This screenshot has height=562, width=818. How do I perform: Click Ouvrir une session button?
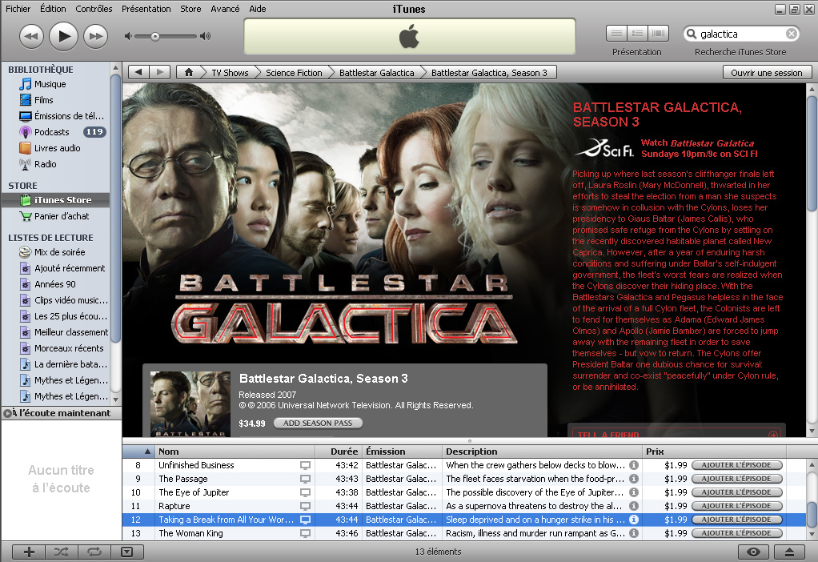click(x=767, y=73)
